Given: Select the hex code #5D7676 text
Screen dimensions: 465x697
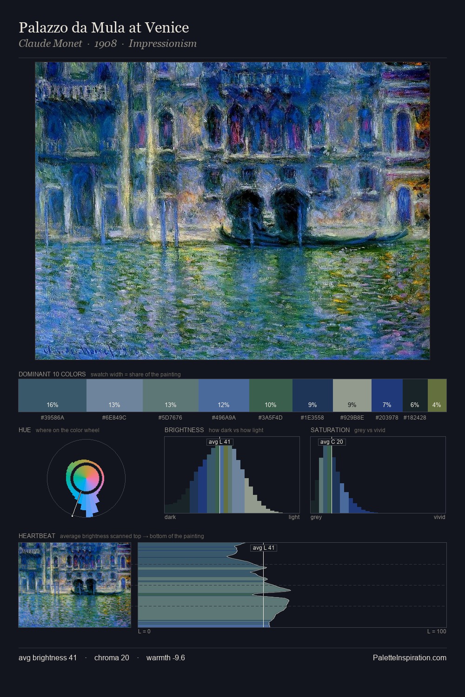Looking at the screenshot, I should point(170,418).
